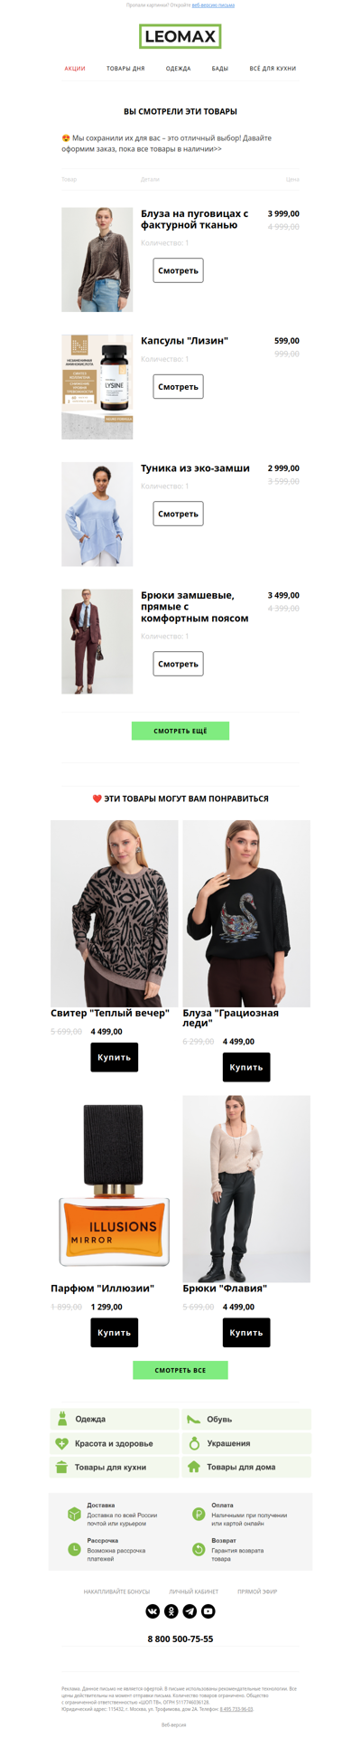The width and height of the screenshot is (361, 1747).
Task: Open the БАДЫ menu item
Action: point(220,69)
